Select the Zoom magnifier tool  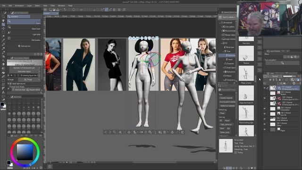[x=3, y=17]
